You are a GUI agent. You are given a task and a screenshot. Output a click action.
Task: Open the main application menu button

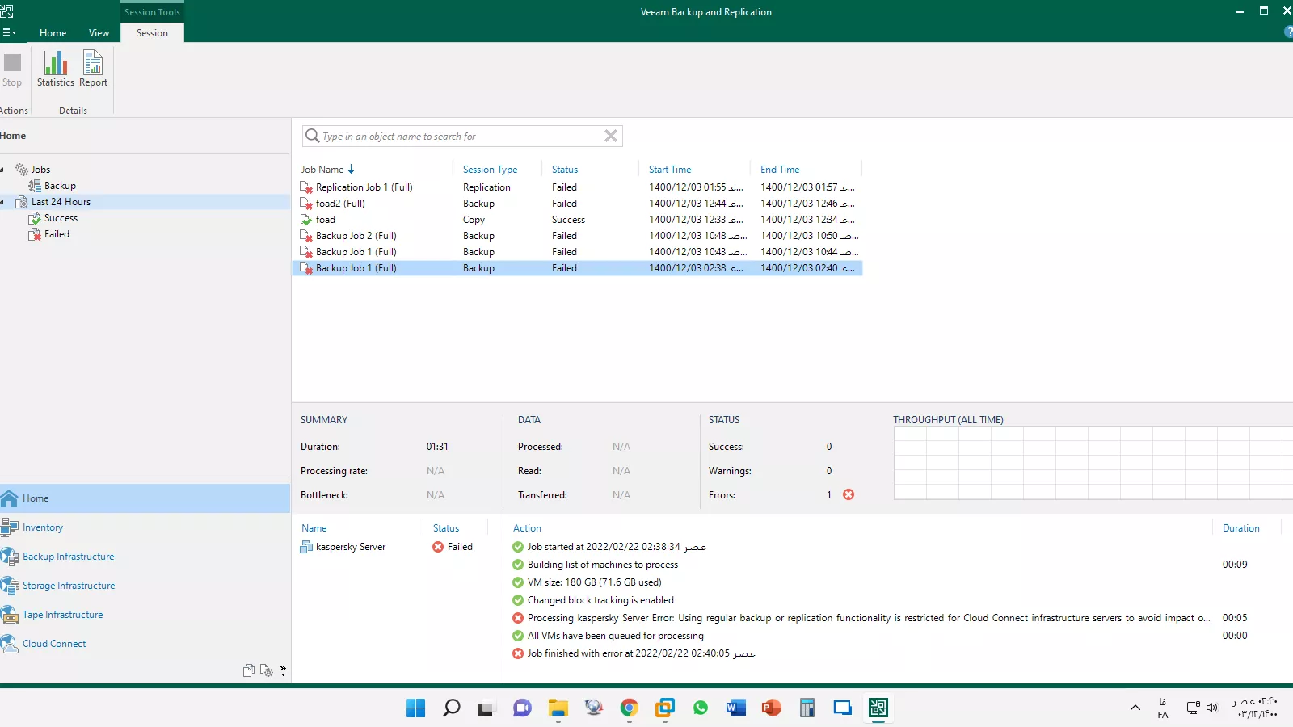pos(9,33)
